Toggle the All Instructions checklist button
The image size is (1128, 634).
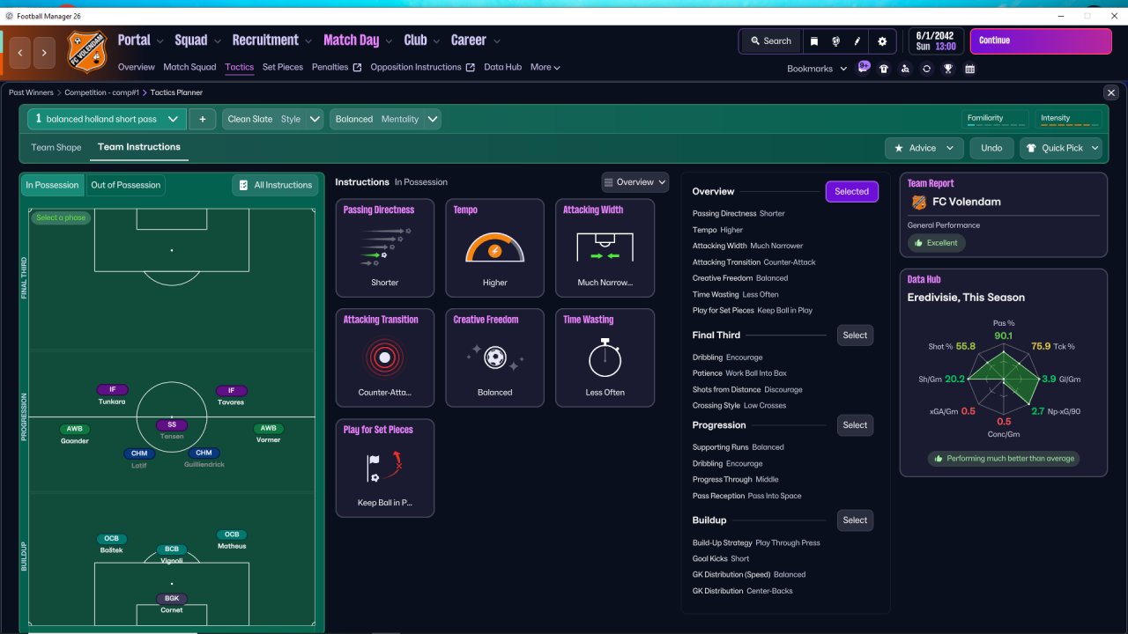tap(275, 185)
